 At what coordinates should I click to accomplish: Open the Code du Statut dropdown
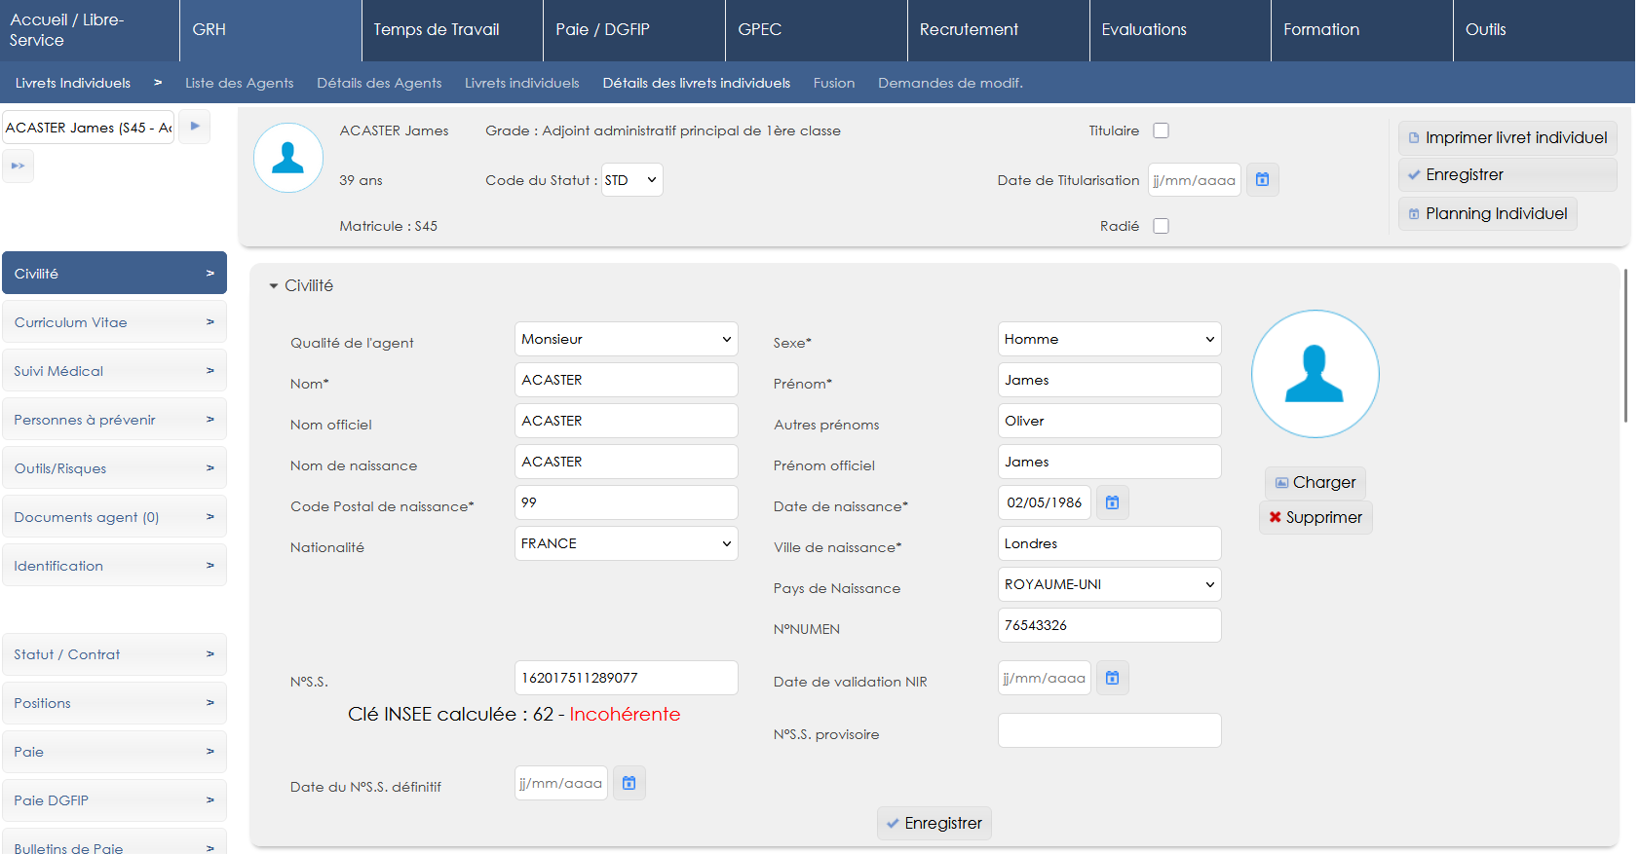pyautogui.click(x=631, y=180)
